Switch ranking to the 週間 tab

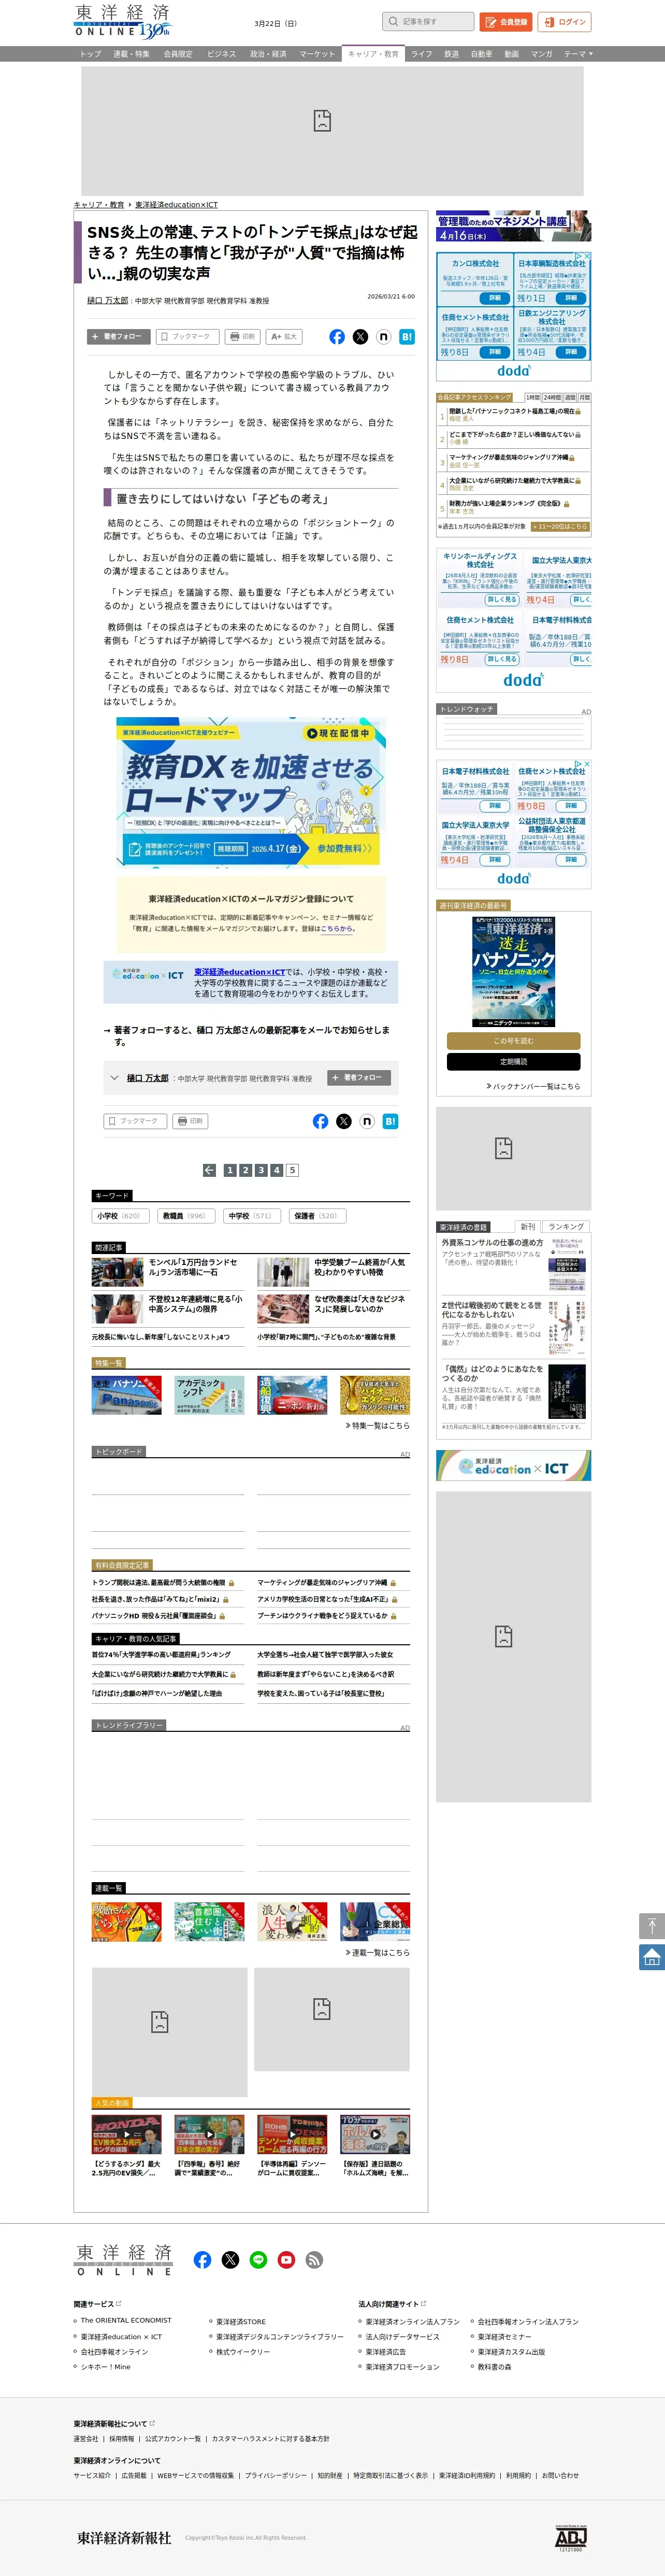[570, 398]
